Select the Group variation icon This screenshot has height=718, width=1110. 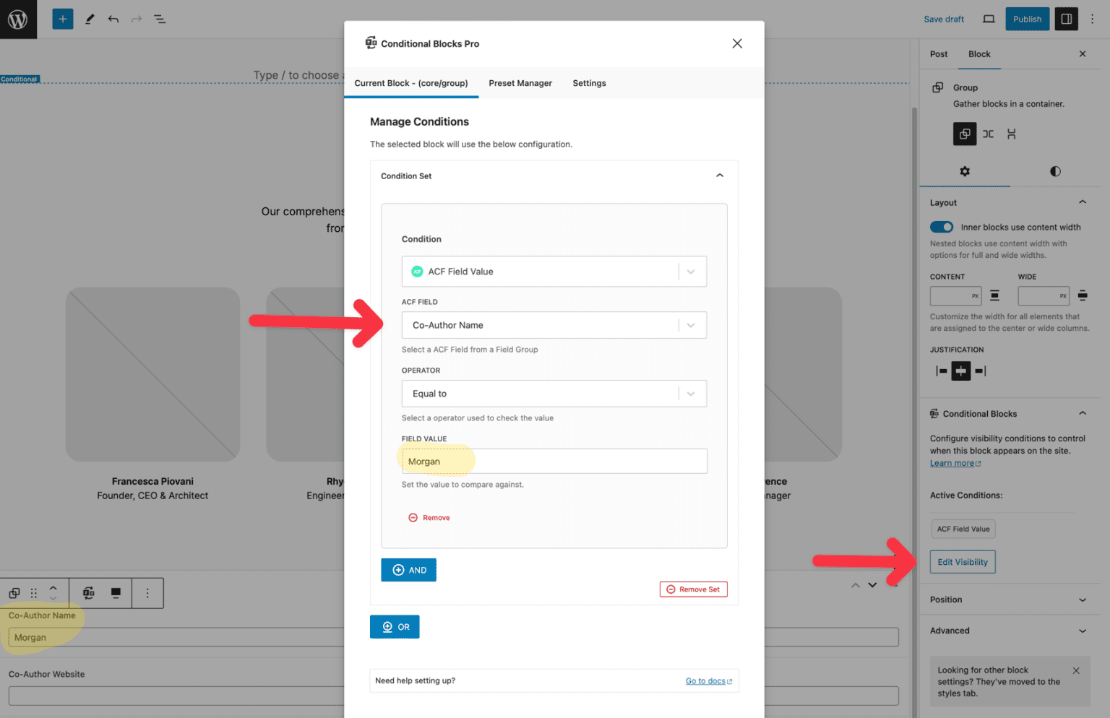[x=965, y=134]
